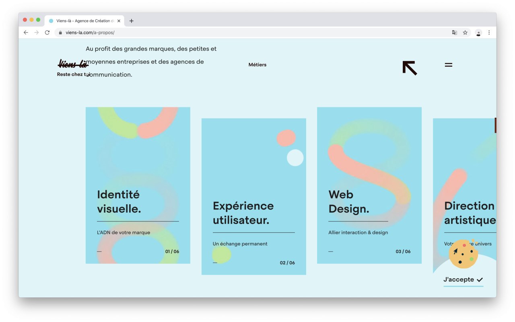Click the J'accepte cookie button
The width and height of the screenshot is (515, 322).
[x=463, y=280]
